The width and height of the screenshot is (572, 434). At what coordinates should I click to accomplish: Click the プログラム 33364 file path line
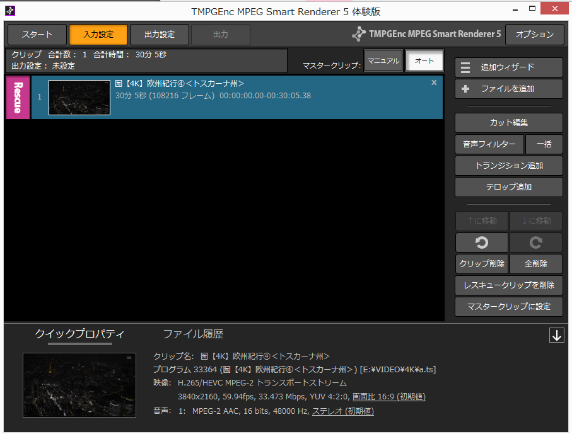click(294, 370)
